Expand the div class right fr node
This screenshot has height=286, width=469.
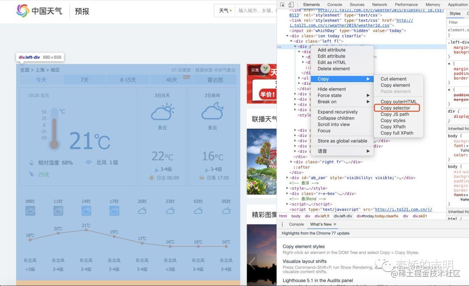tap(291, 162)
